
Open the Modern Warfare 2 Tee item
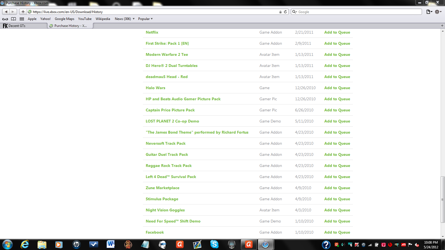click(167, 54)
